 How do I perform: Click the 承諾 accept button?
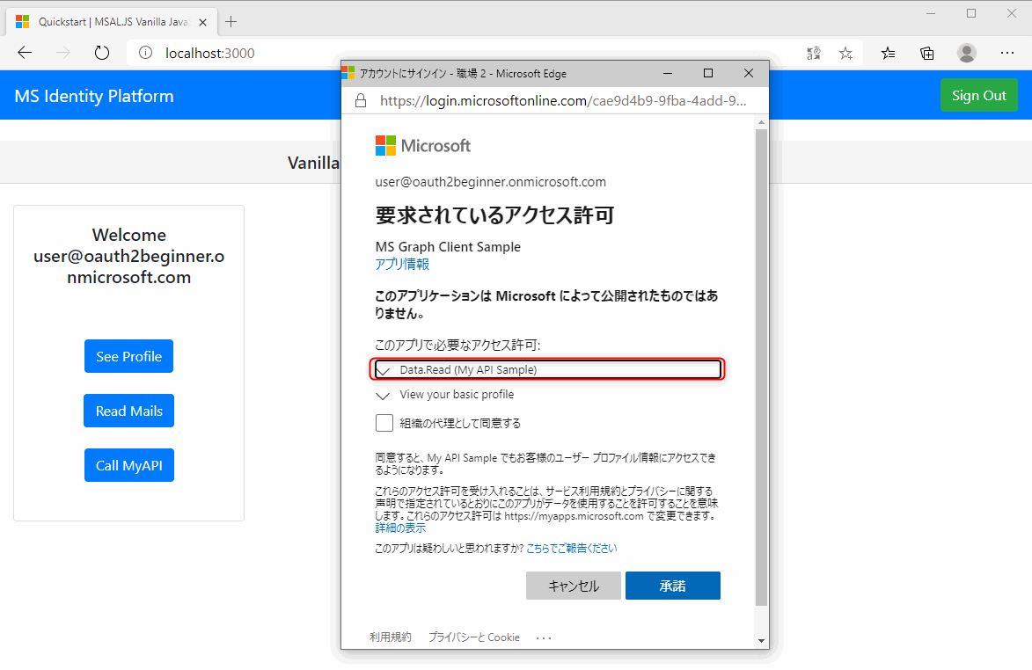673,586
